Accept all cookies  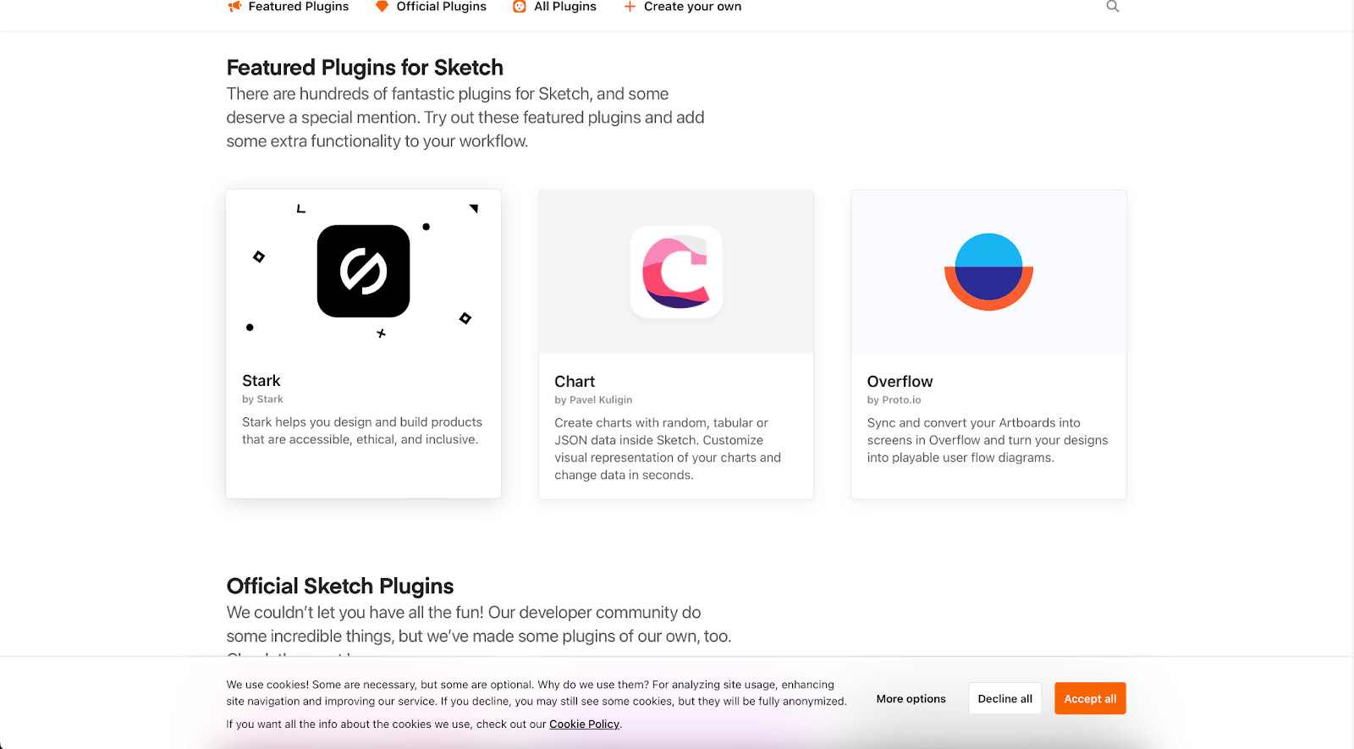pos(1089,698)
